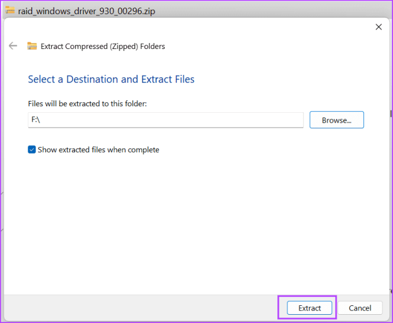Click the back arrow in the wizard
The height and width of the screenshot is (323, 393).
click(x=13, y=46)
